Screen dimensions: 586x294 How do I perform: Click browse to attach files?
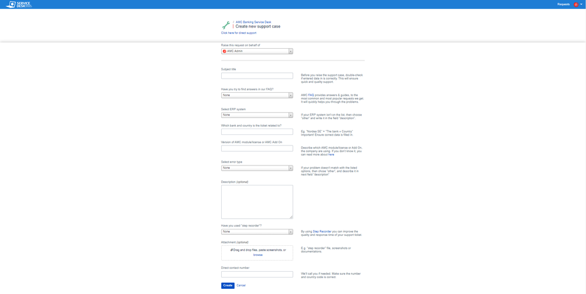tap(258, 255)
